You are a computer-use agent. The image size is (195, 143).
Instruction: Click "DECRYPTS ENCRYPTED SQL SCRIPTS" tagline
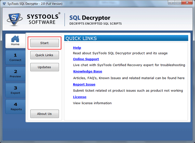tap(96, 24)
